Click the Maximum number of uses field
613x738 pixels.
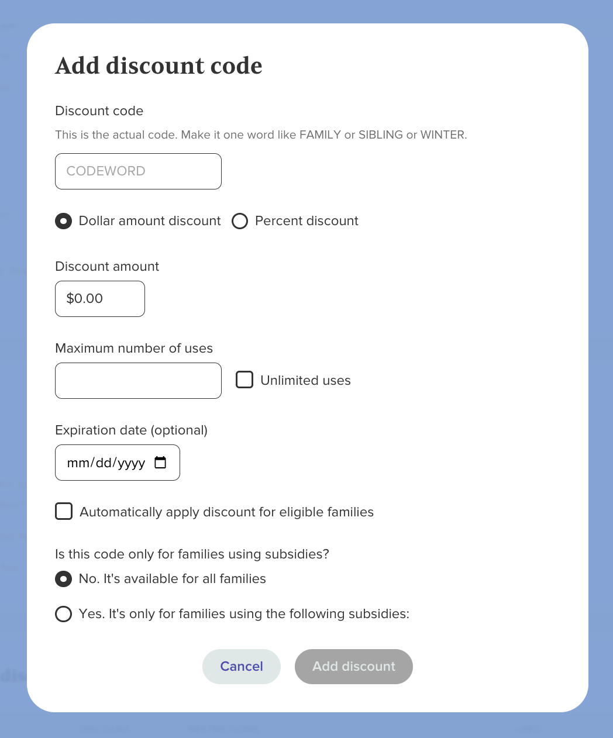138,380
